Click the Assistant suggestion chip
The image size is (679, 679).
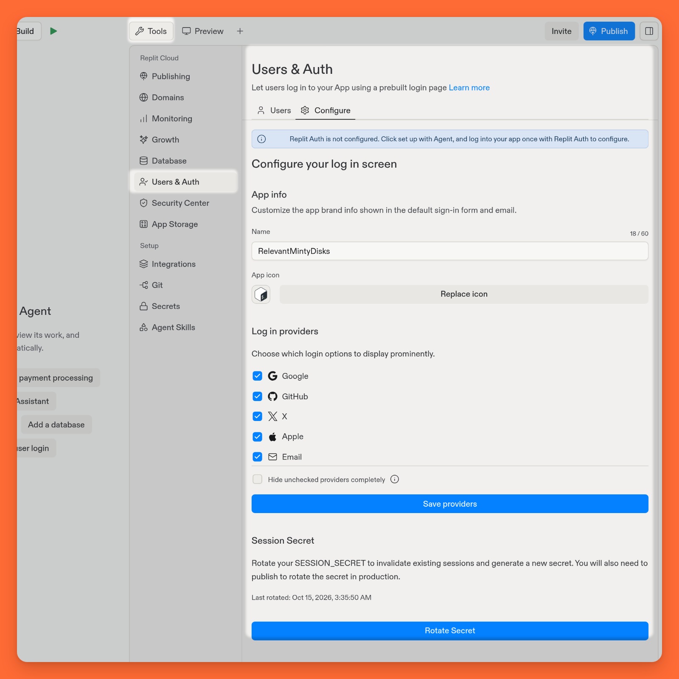coord(36,401)
